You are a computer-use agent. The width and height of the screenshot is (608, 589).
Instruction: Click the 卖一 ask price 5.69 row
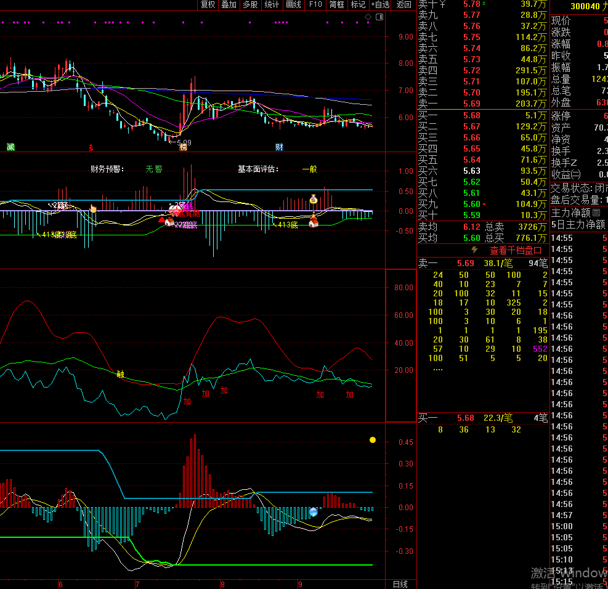tap(483, 104)
